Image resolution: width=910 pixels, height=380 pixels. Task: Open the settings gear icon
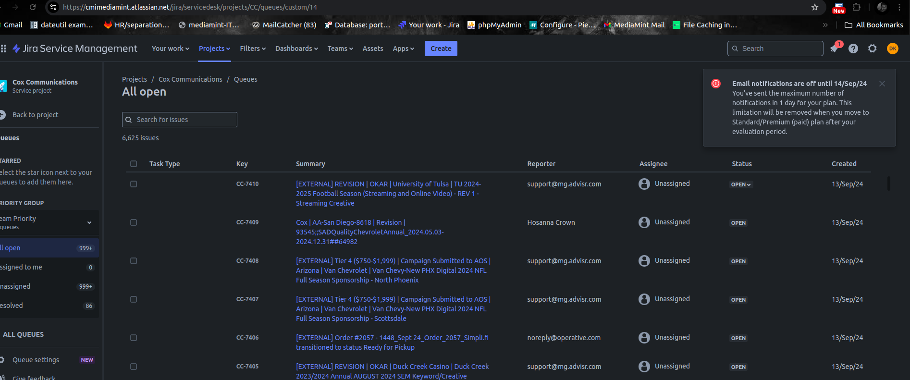pos(873,49)
